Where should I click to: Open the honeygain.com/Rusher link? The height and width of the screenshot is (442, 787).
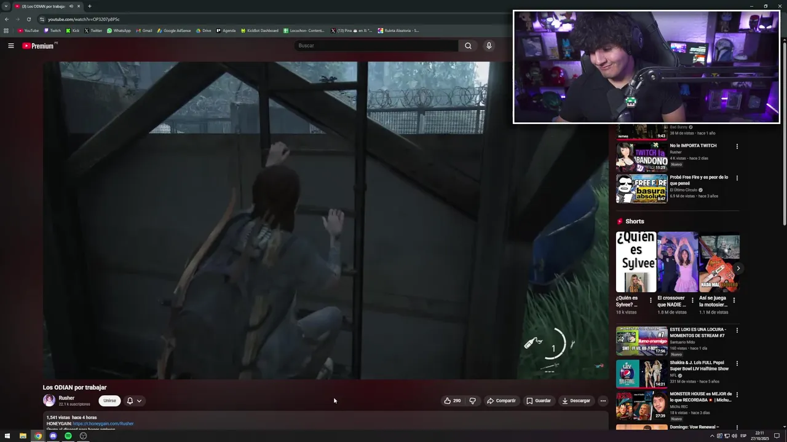[103, 424]
